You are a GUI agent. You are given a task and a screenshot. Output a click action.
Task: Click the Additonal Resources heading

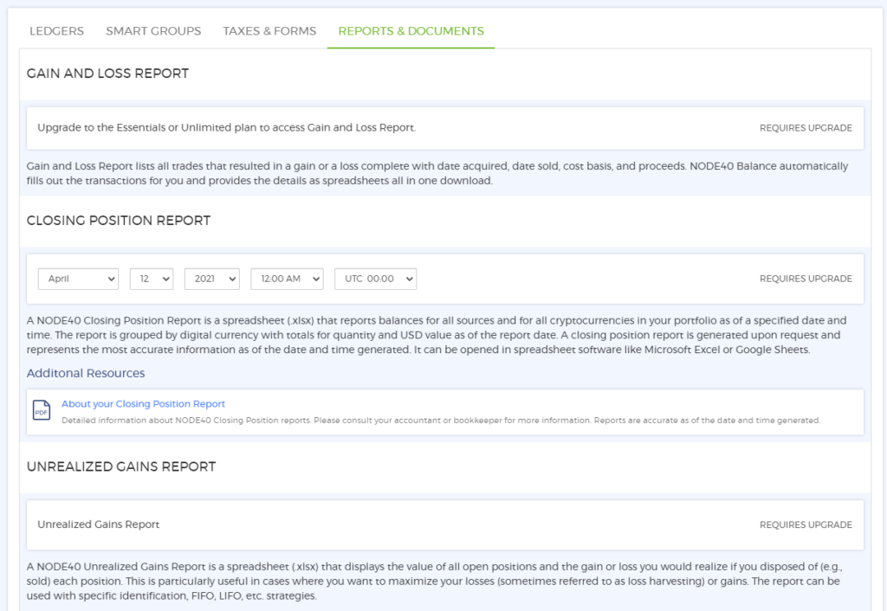86,373
